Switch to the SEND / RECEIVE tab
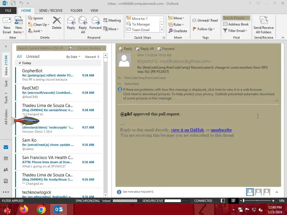The image size is (287, 215). coord(51,11)
